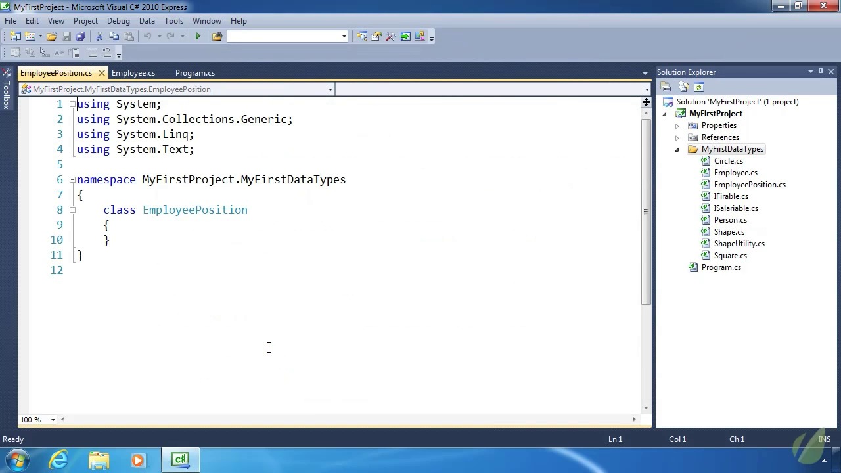
Task: Click the Undo arrow icon
Action: [x=148, y=37]
